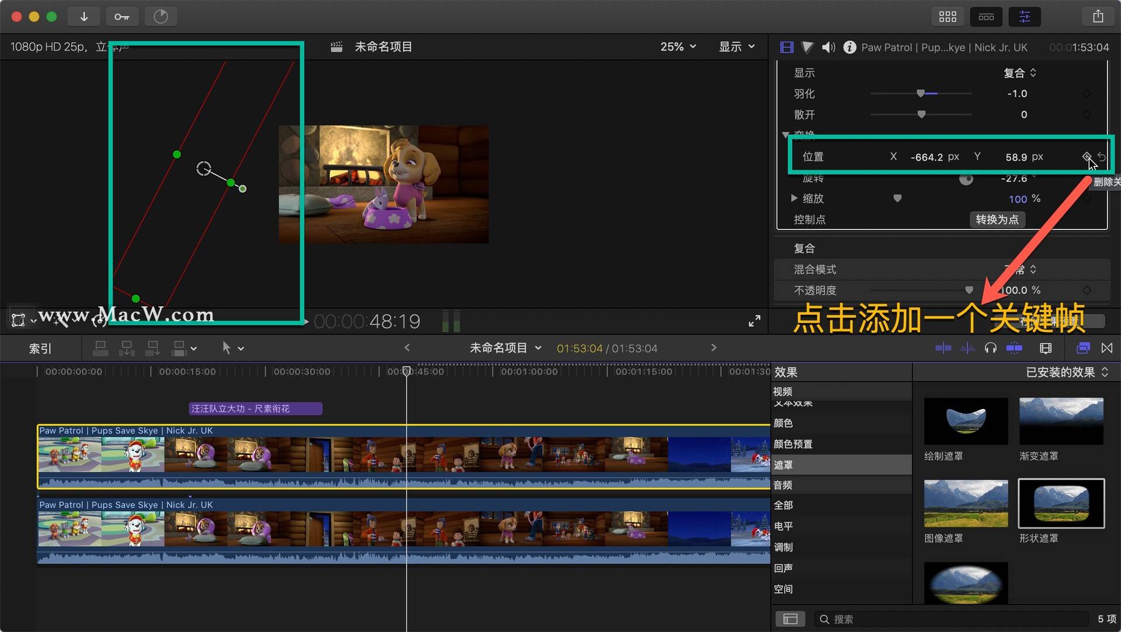Select the 渐变遮罩 effect thumbnail
1121x632 pixels.
tap(1061, 421)
